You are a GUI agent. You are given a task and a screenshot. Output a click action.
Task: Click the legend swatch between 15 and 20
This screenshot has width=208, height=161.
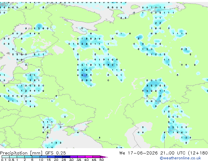coord(51,157)
